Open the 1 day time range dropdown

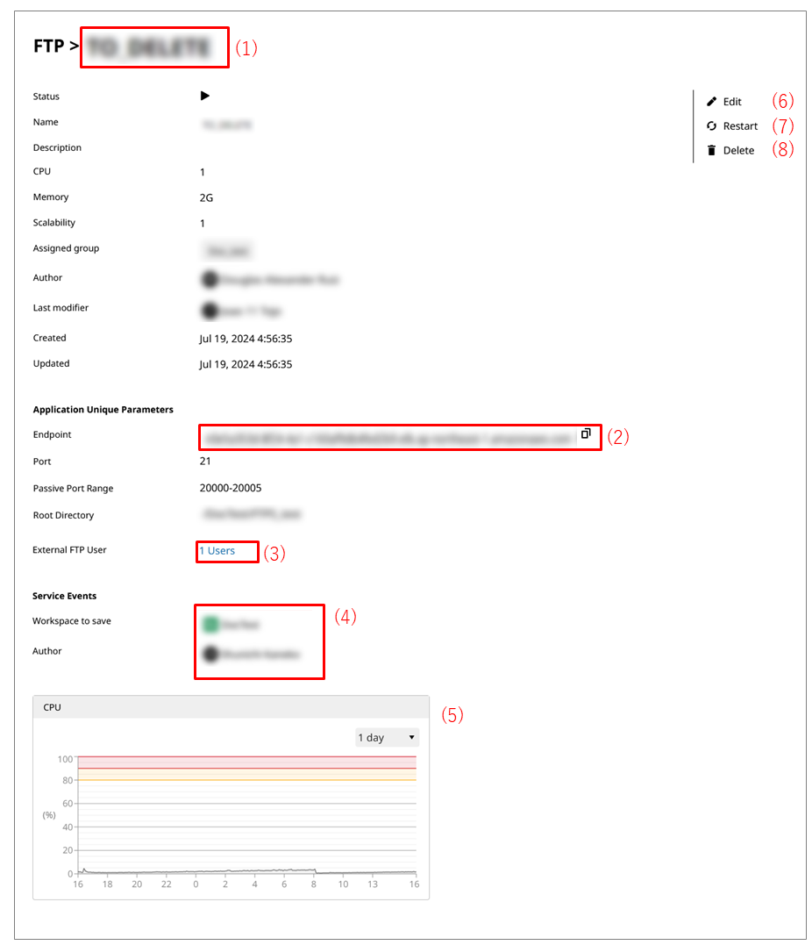387,738
